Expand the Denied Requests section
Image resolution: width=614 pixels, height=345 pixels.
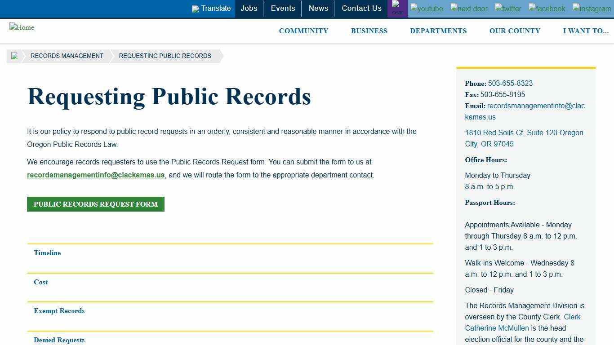point(59,340)
